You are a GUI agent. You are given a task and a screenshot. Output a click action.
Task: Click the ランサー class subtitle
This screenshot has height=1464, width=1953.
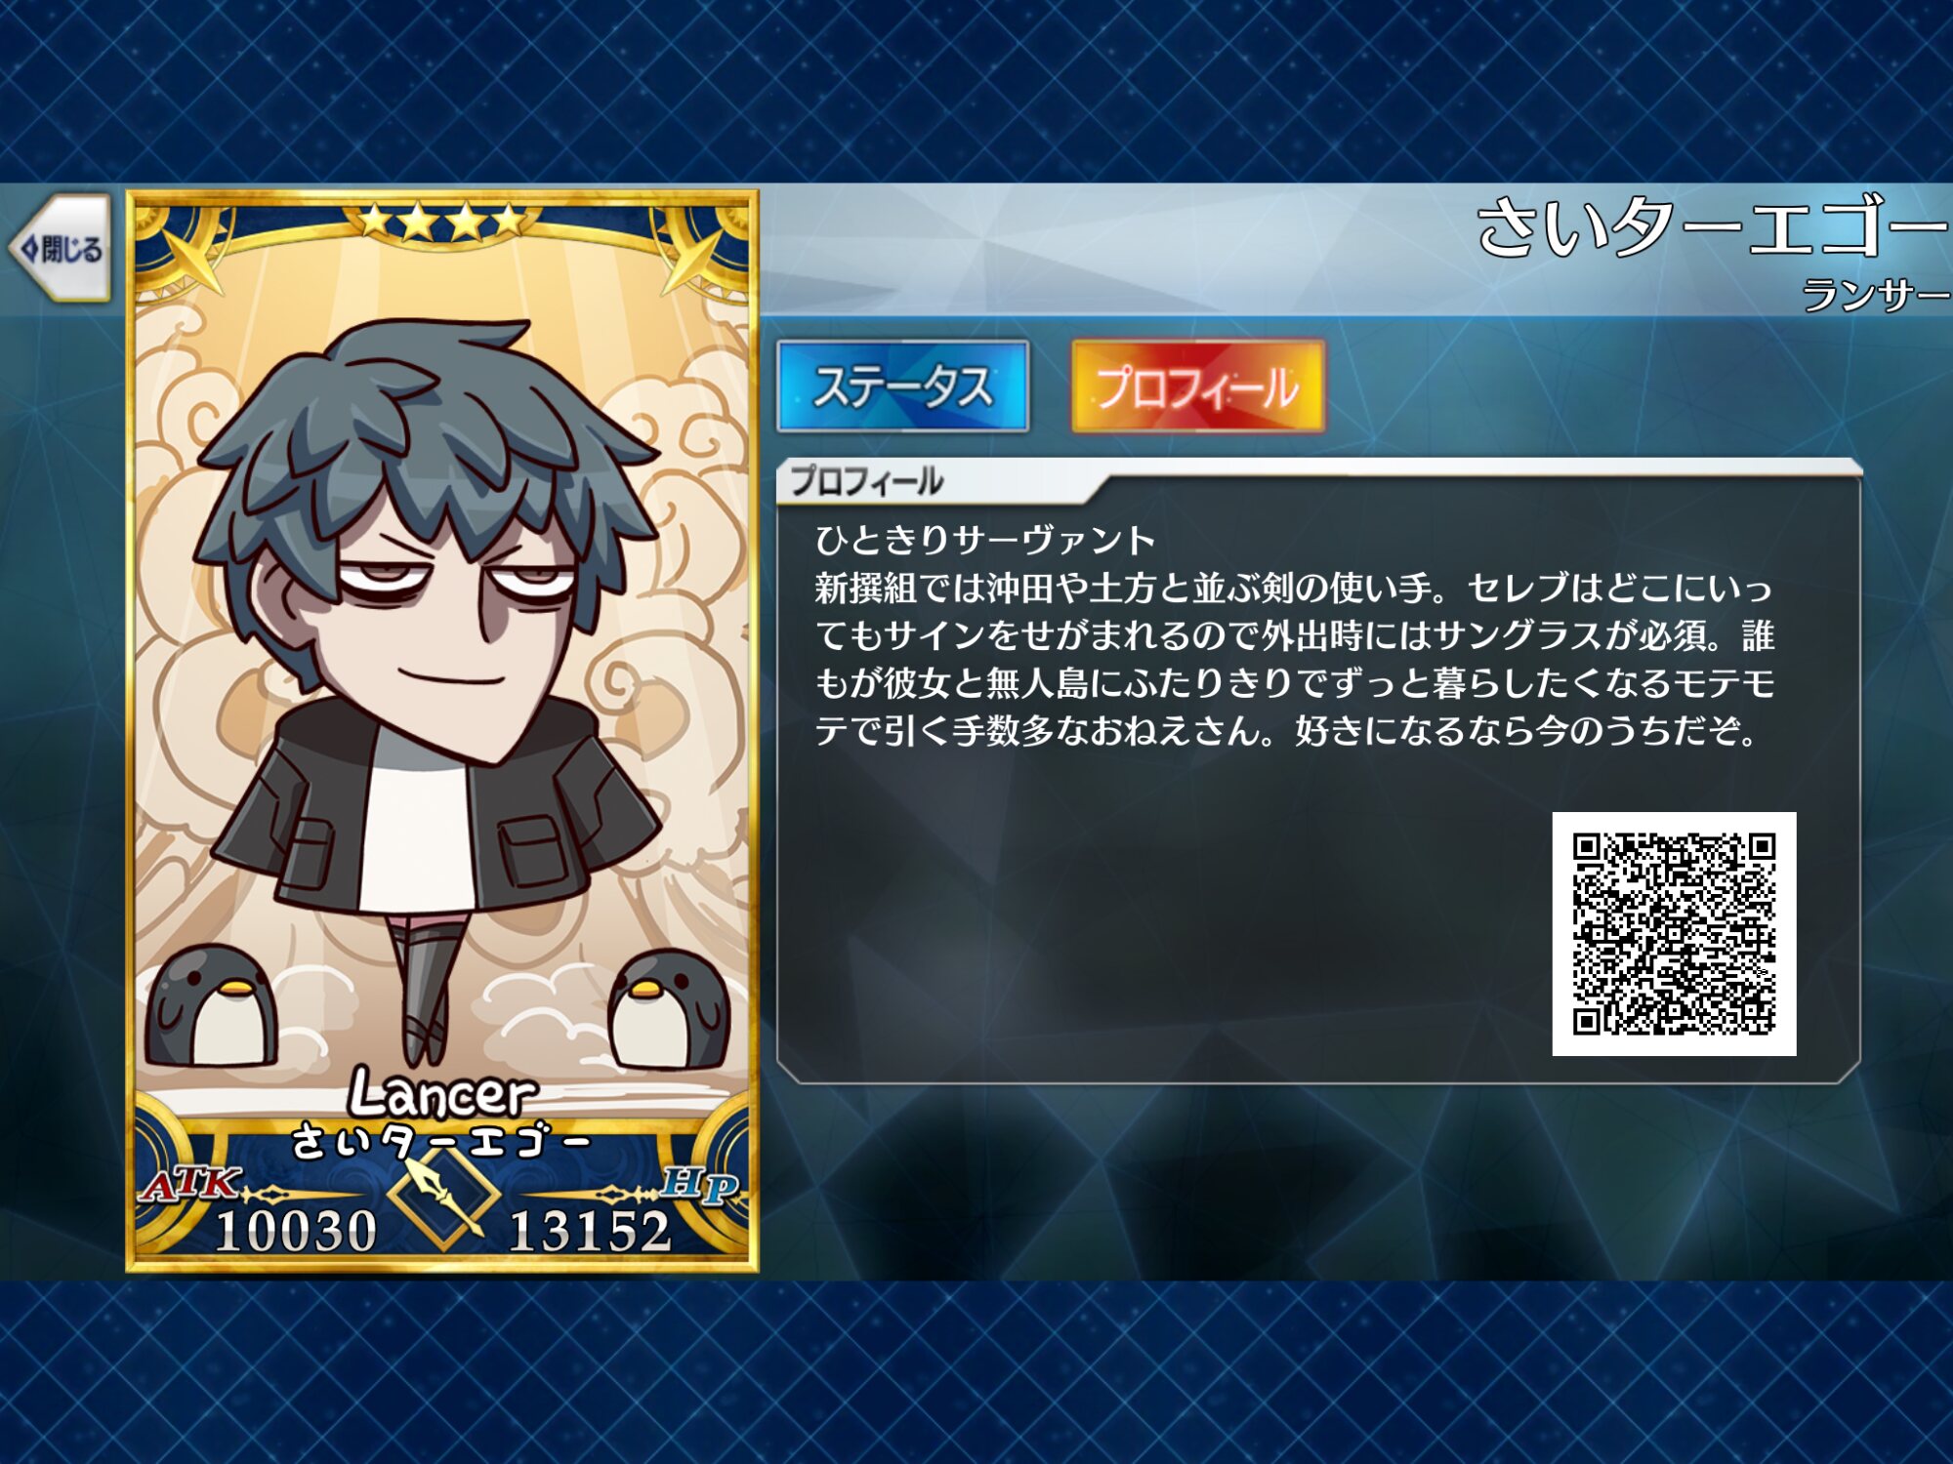click(1876, 295)
